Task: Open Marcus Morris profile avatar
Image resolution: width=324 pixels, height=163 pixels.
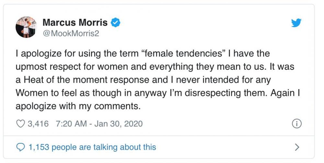Action: 26,27
